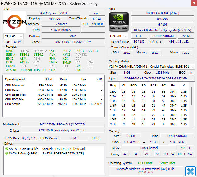Click the GDDR6 SDRAM memory type field

point(163,36)
